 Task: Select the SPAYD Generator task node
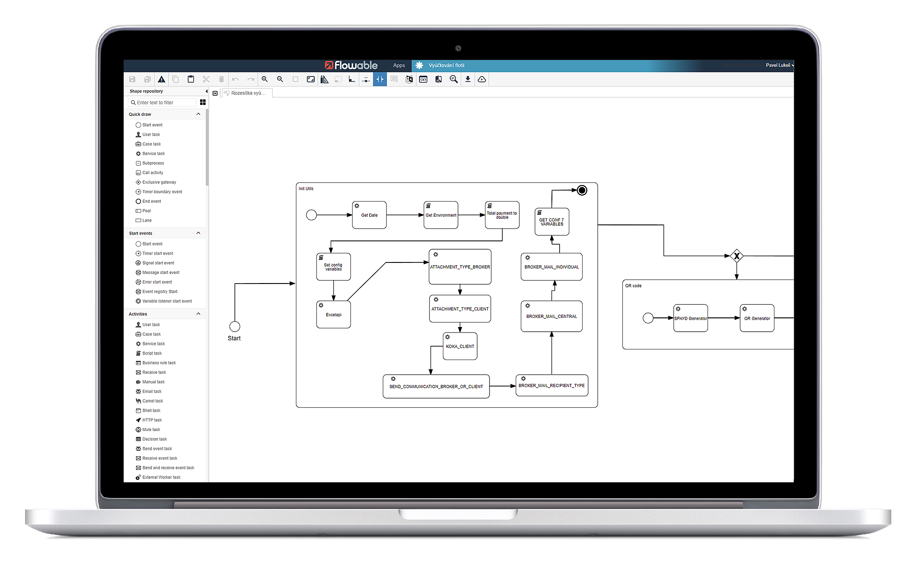click(x=691, y=318)
